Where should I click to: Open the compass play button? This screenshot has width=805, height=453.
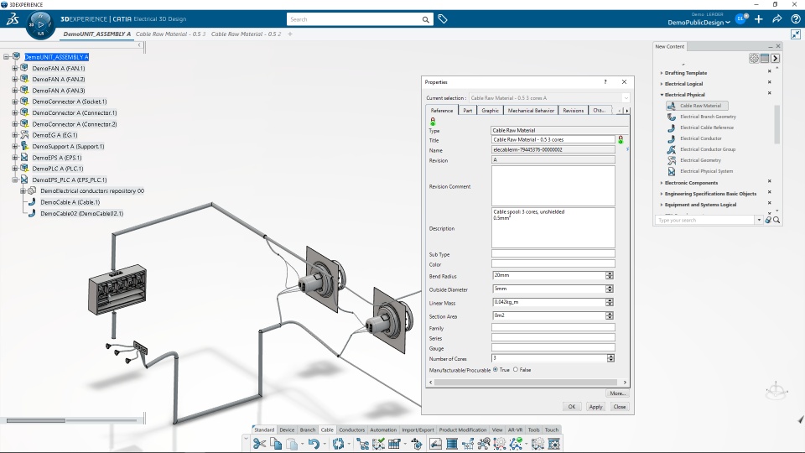click(x=41, y=23)
